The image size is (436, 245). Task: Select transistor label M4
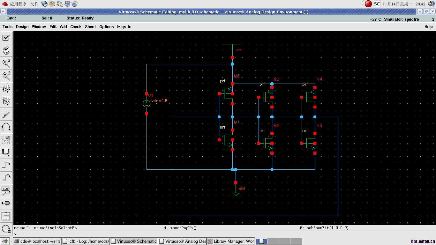pyautogui.click(x=319, y=79)
